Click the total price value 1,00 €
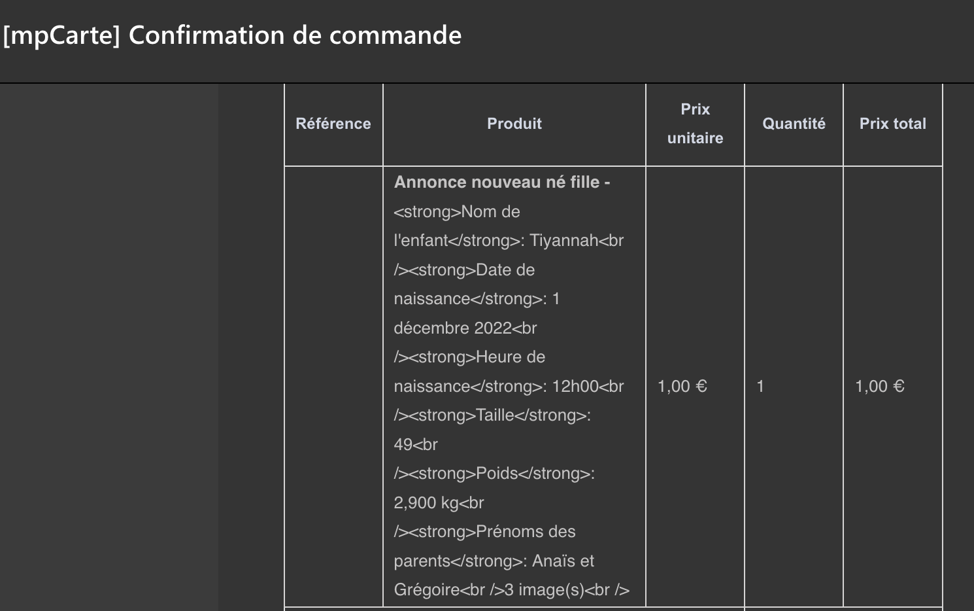Screen dimensions: 974x611 pos(880,386)
